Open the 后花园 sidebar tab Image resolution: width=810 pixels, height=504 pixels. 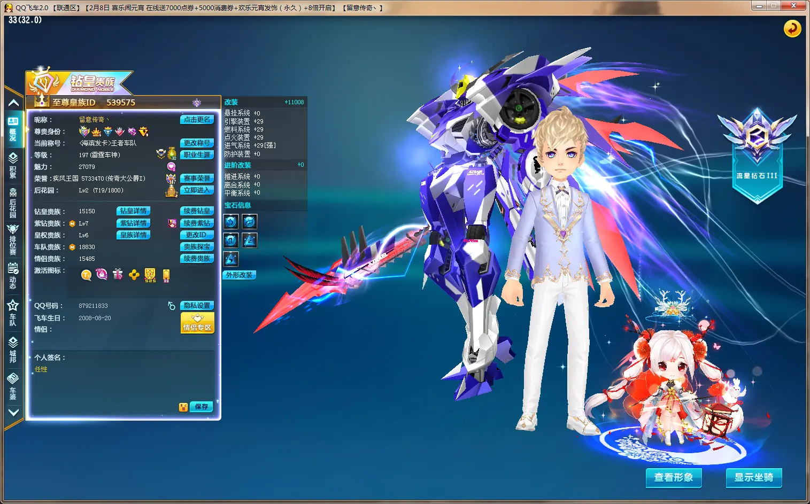(13, 202)
